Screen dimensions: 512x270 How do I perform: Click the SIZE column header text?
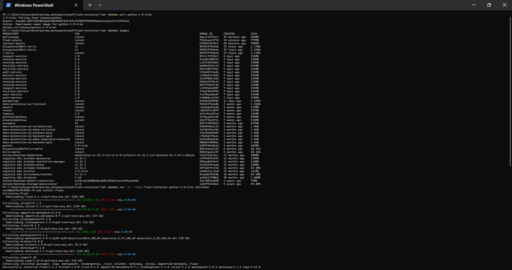coord(254,34)
